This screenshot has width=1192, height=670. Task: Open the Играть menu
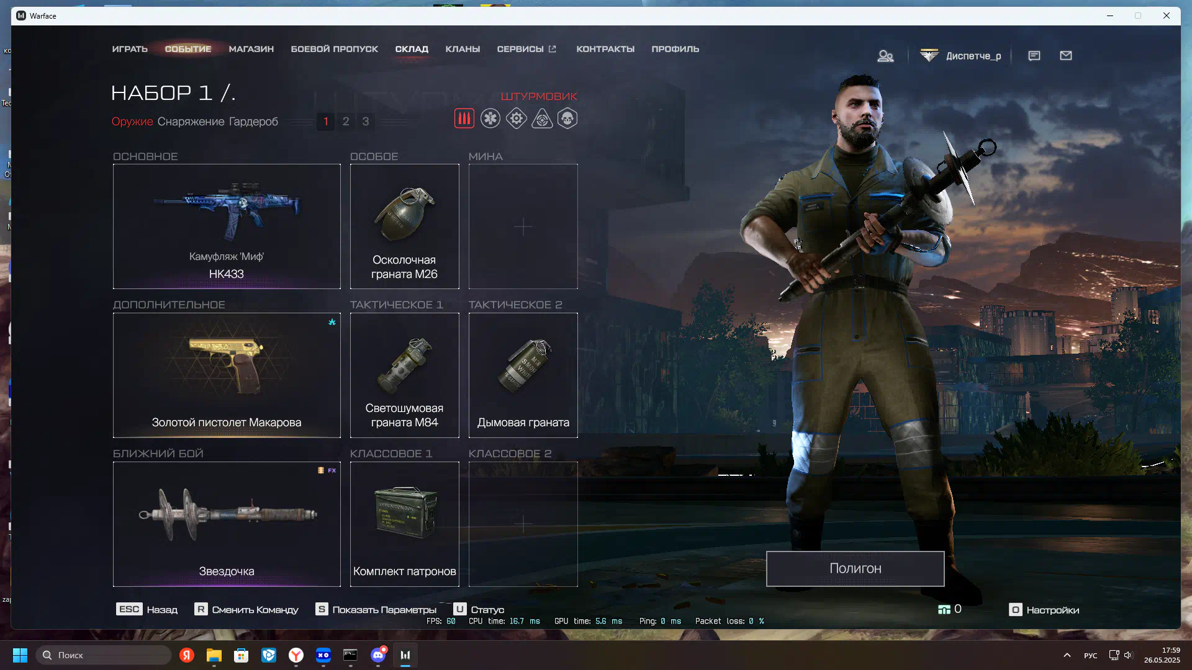pos(130,49)
